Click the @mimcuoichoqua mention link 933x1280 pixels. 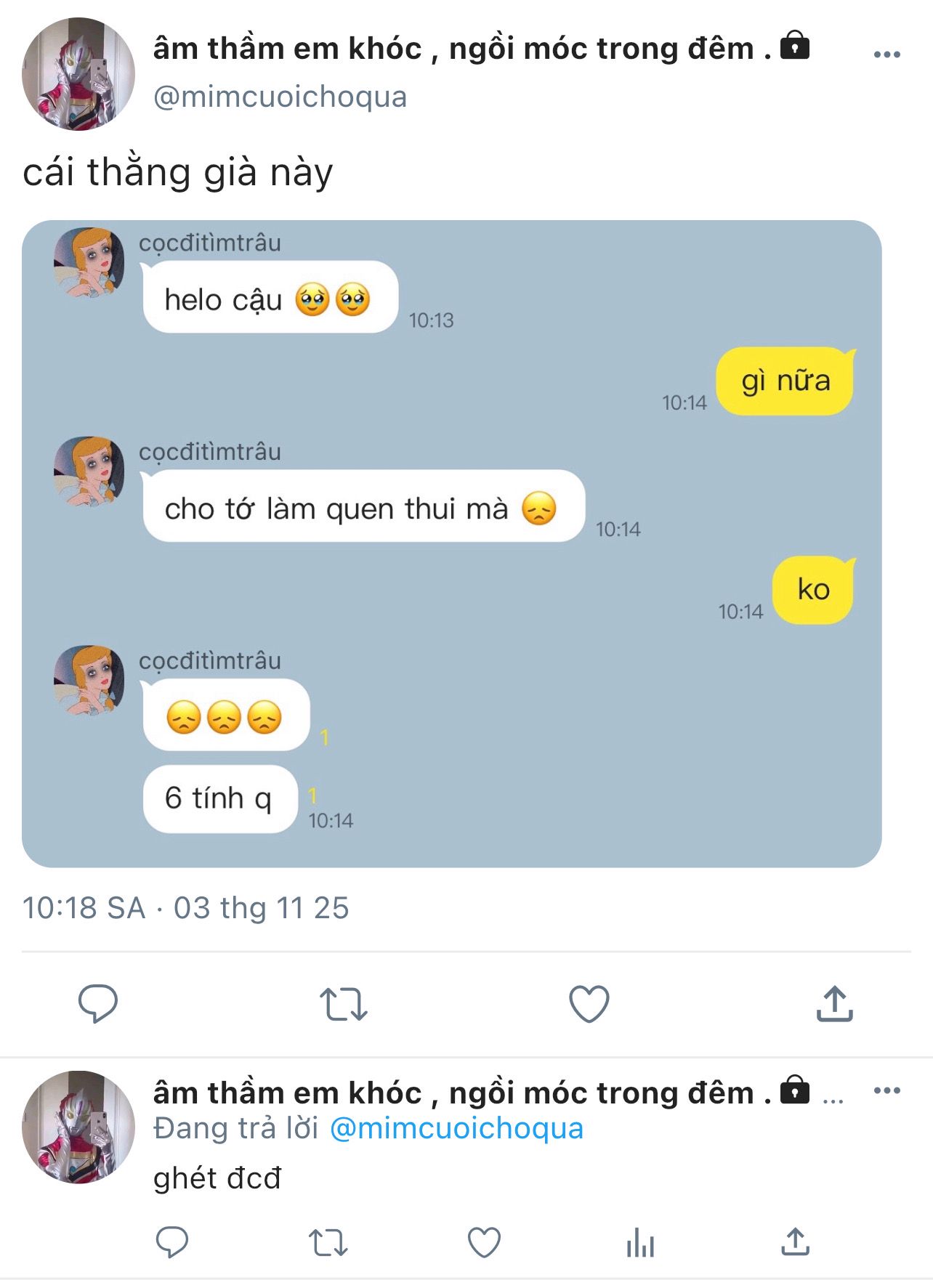(x=456, y=1128)
